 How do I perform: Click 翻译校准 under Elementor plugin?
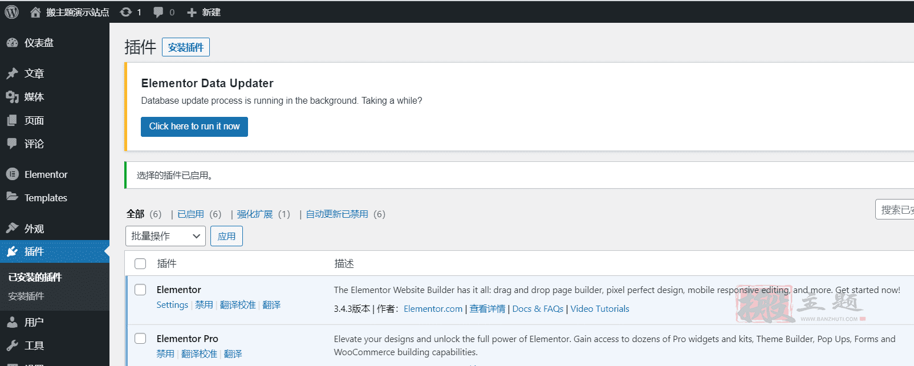(238, 305)
